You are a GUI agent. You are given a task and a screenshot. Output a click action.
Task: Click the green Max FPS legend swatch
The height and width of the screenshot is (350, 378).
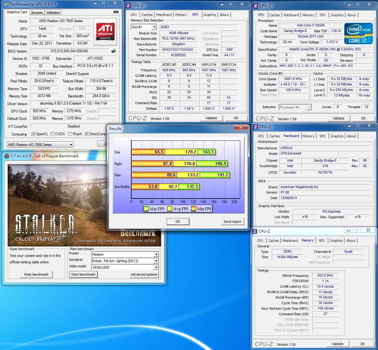point(146,209)
